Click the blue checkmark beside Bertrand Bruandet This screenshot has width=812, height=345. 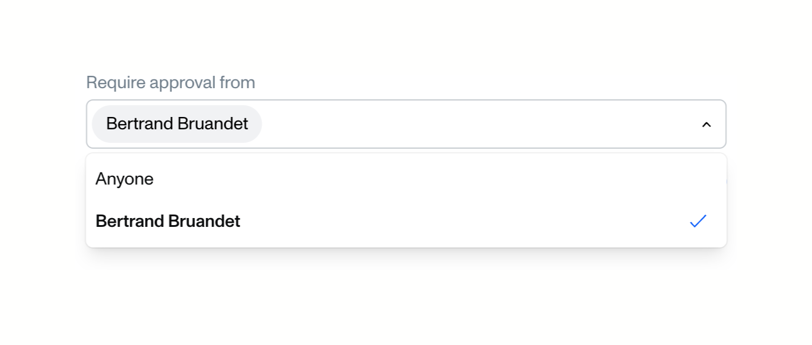pos(698,222)
